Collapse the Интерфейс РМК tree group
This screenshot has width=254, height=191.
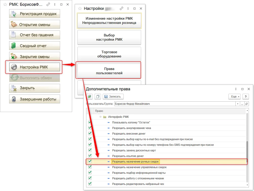[x=100, y=117]
